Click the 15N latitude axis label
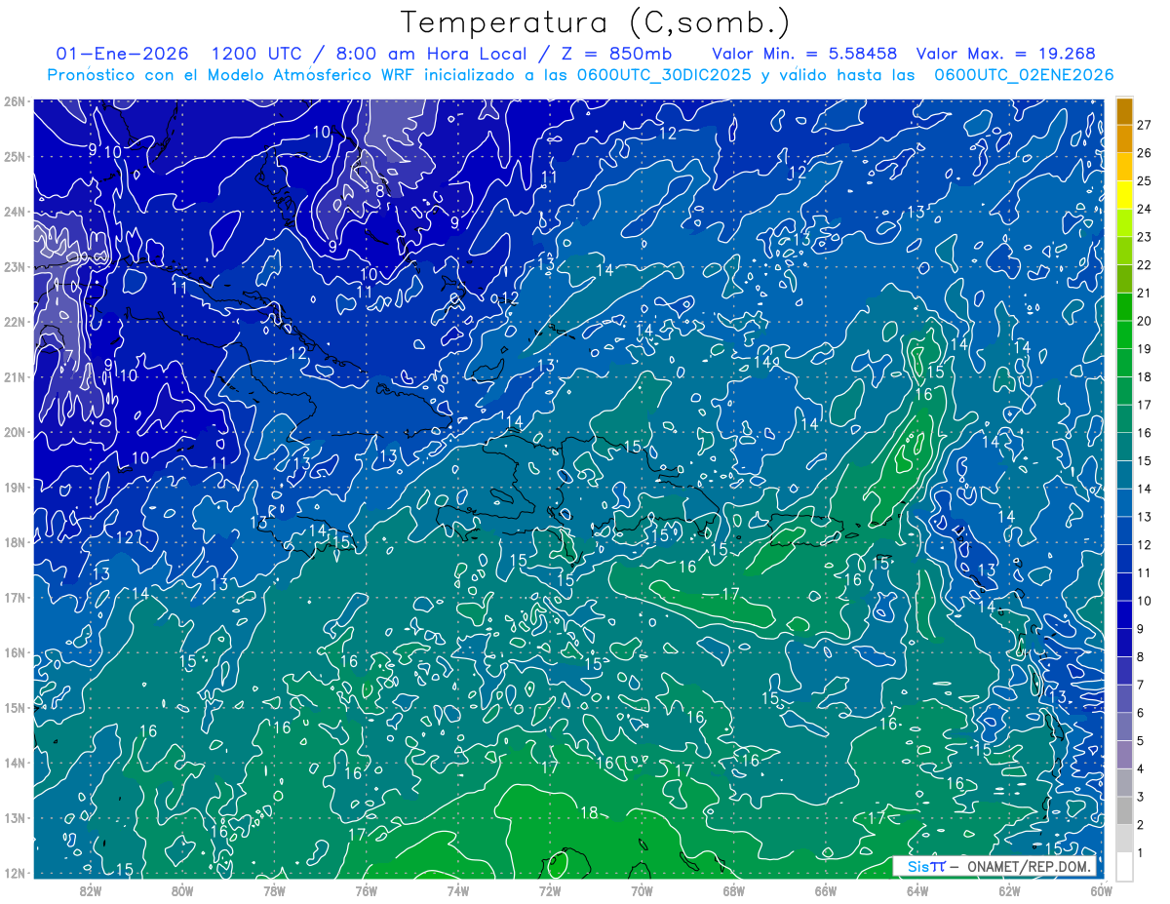Screen dimensions: 1170x904 pos(14,707)
